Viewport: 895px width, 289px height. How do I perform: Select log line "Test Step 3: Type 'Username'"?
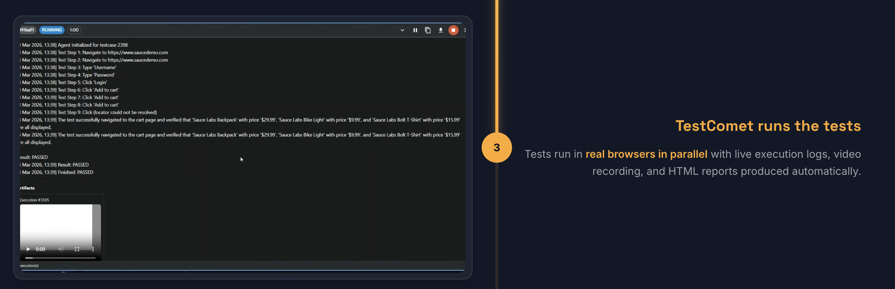[x=68, y=68]
